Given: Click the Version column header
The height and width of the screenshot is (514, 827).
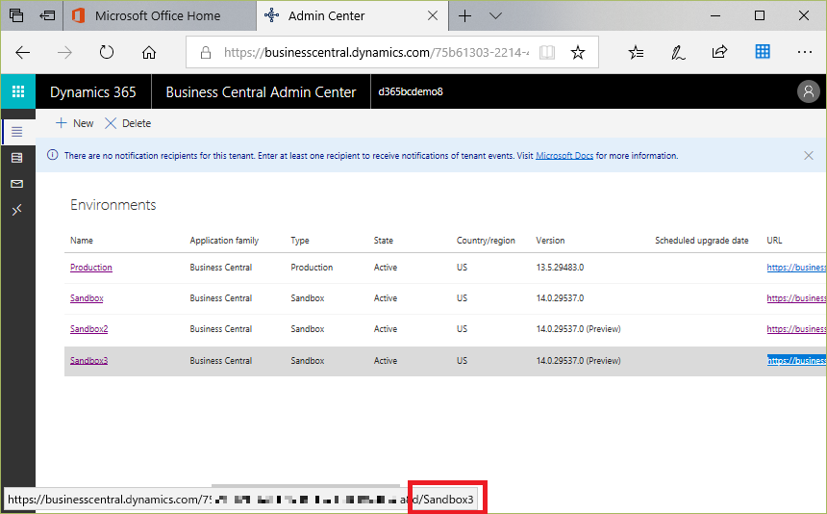Looking at the screenshot, I should [x=550, y=240].
